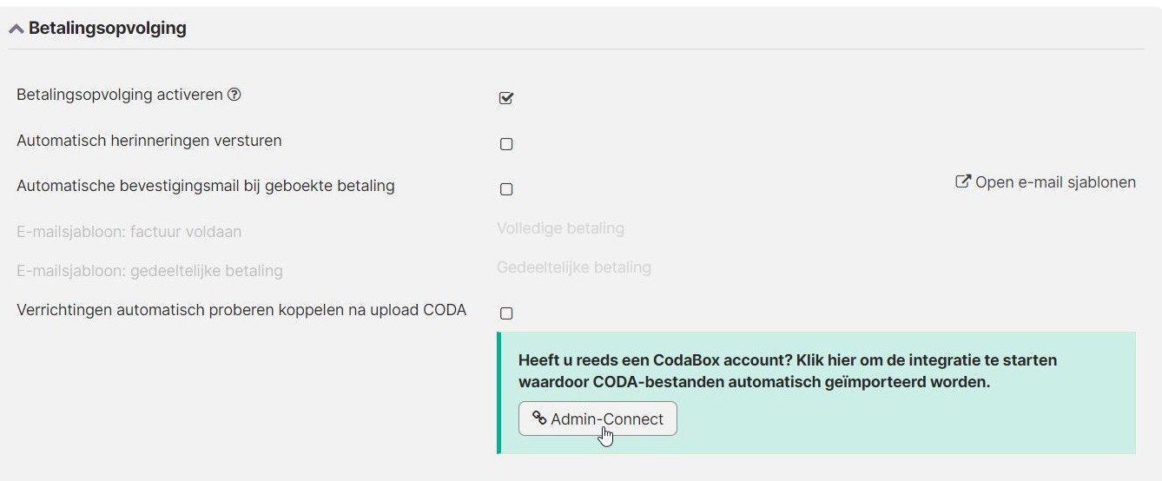
Task: Click the chain link icon in Admin-Connect
Action: click(539, 418)
